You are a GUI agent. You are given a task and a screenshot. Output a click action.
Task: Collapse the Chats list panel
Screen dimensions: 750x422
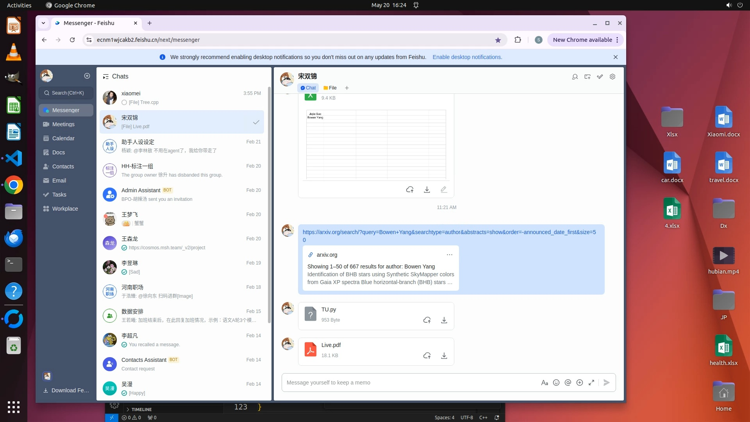coord(105,77)
